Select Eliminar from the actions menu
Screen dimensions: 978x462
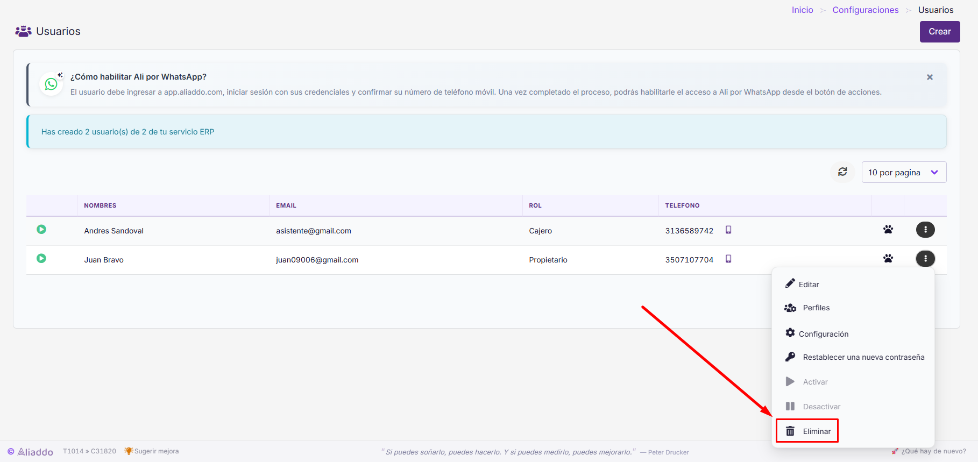(x=807, y=431)
